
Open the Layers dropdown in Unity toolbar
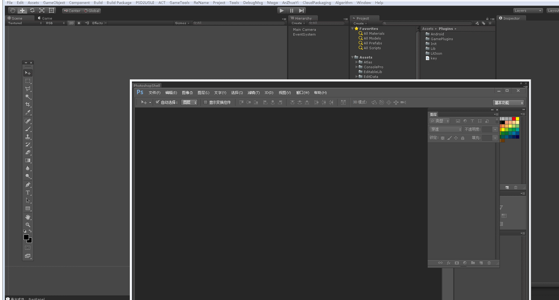click(528, 10)
